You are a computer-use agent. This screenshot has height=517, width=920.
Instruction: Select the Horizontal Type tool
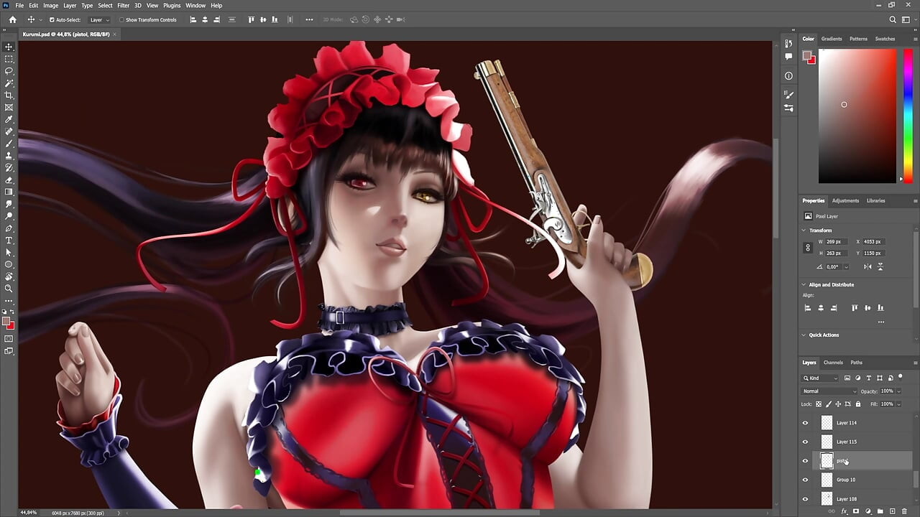(x=9, y=240)
